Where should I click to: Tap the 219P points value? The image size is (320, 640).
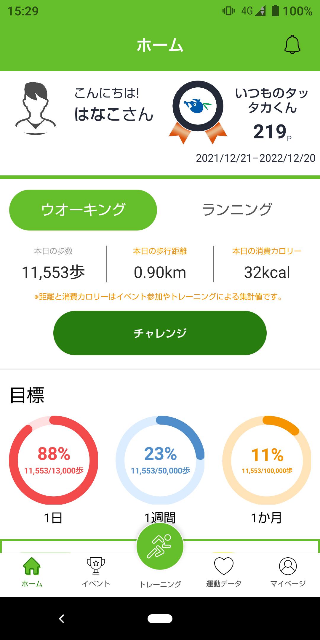[x=272, y=132]
